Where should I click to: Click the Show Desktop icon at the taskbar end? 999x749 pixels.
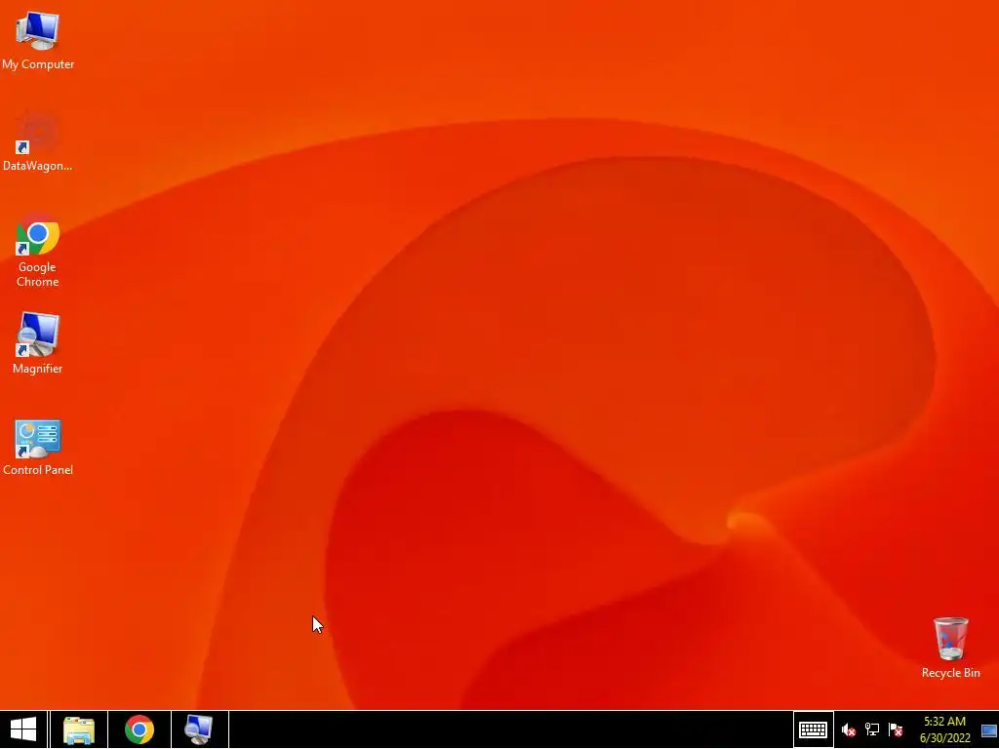[989, 730]
